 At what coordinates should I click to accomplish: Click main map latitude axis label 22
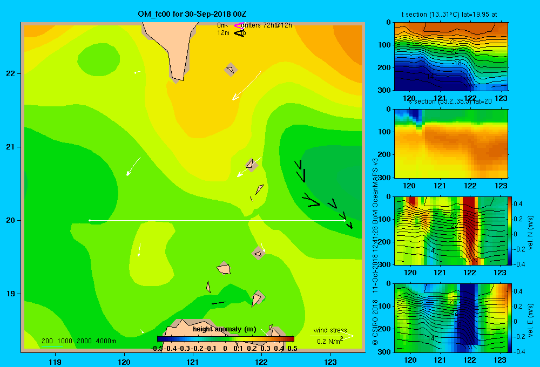point(11,74)
